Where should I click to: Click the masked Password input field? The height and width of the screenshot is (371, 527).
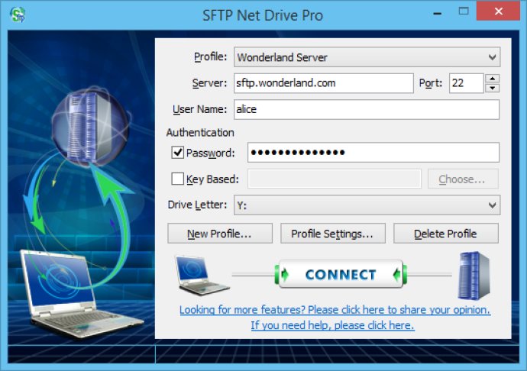pyautogui.click(x=373, y=153)
